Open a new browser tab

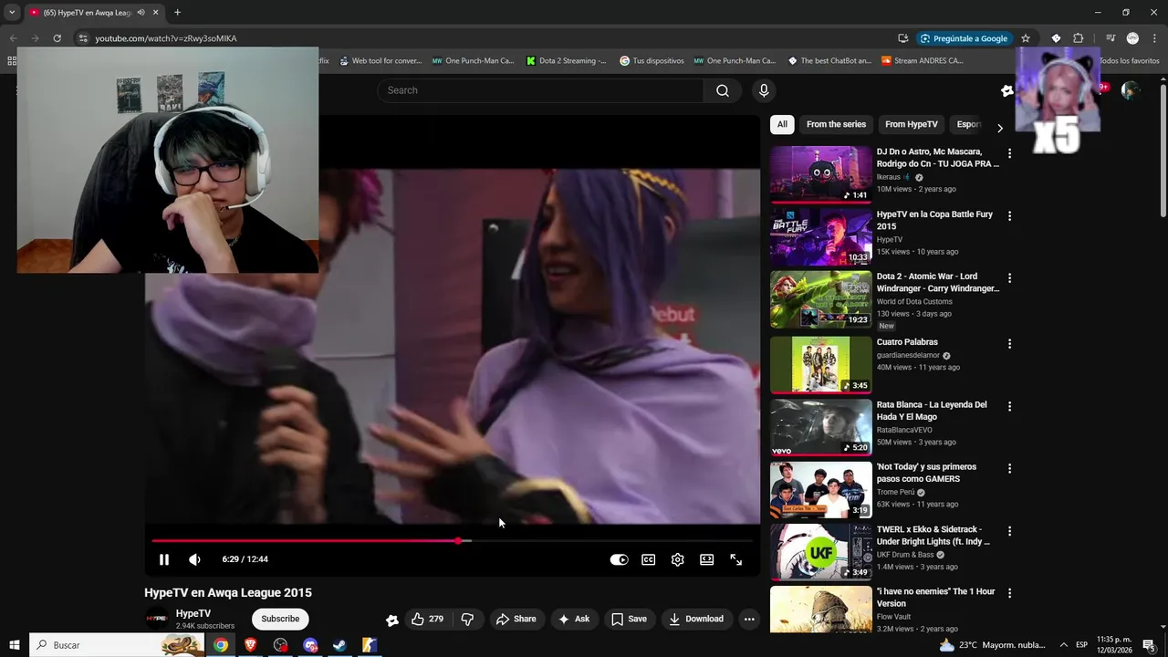click(x=177, y=13)
